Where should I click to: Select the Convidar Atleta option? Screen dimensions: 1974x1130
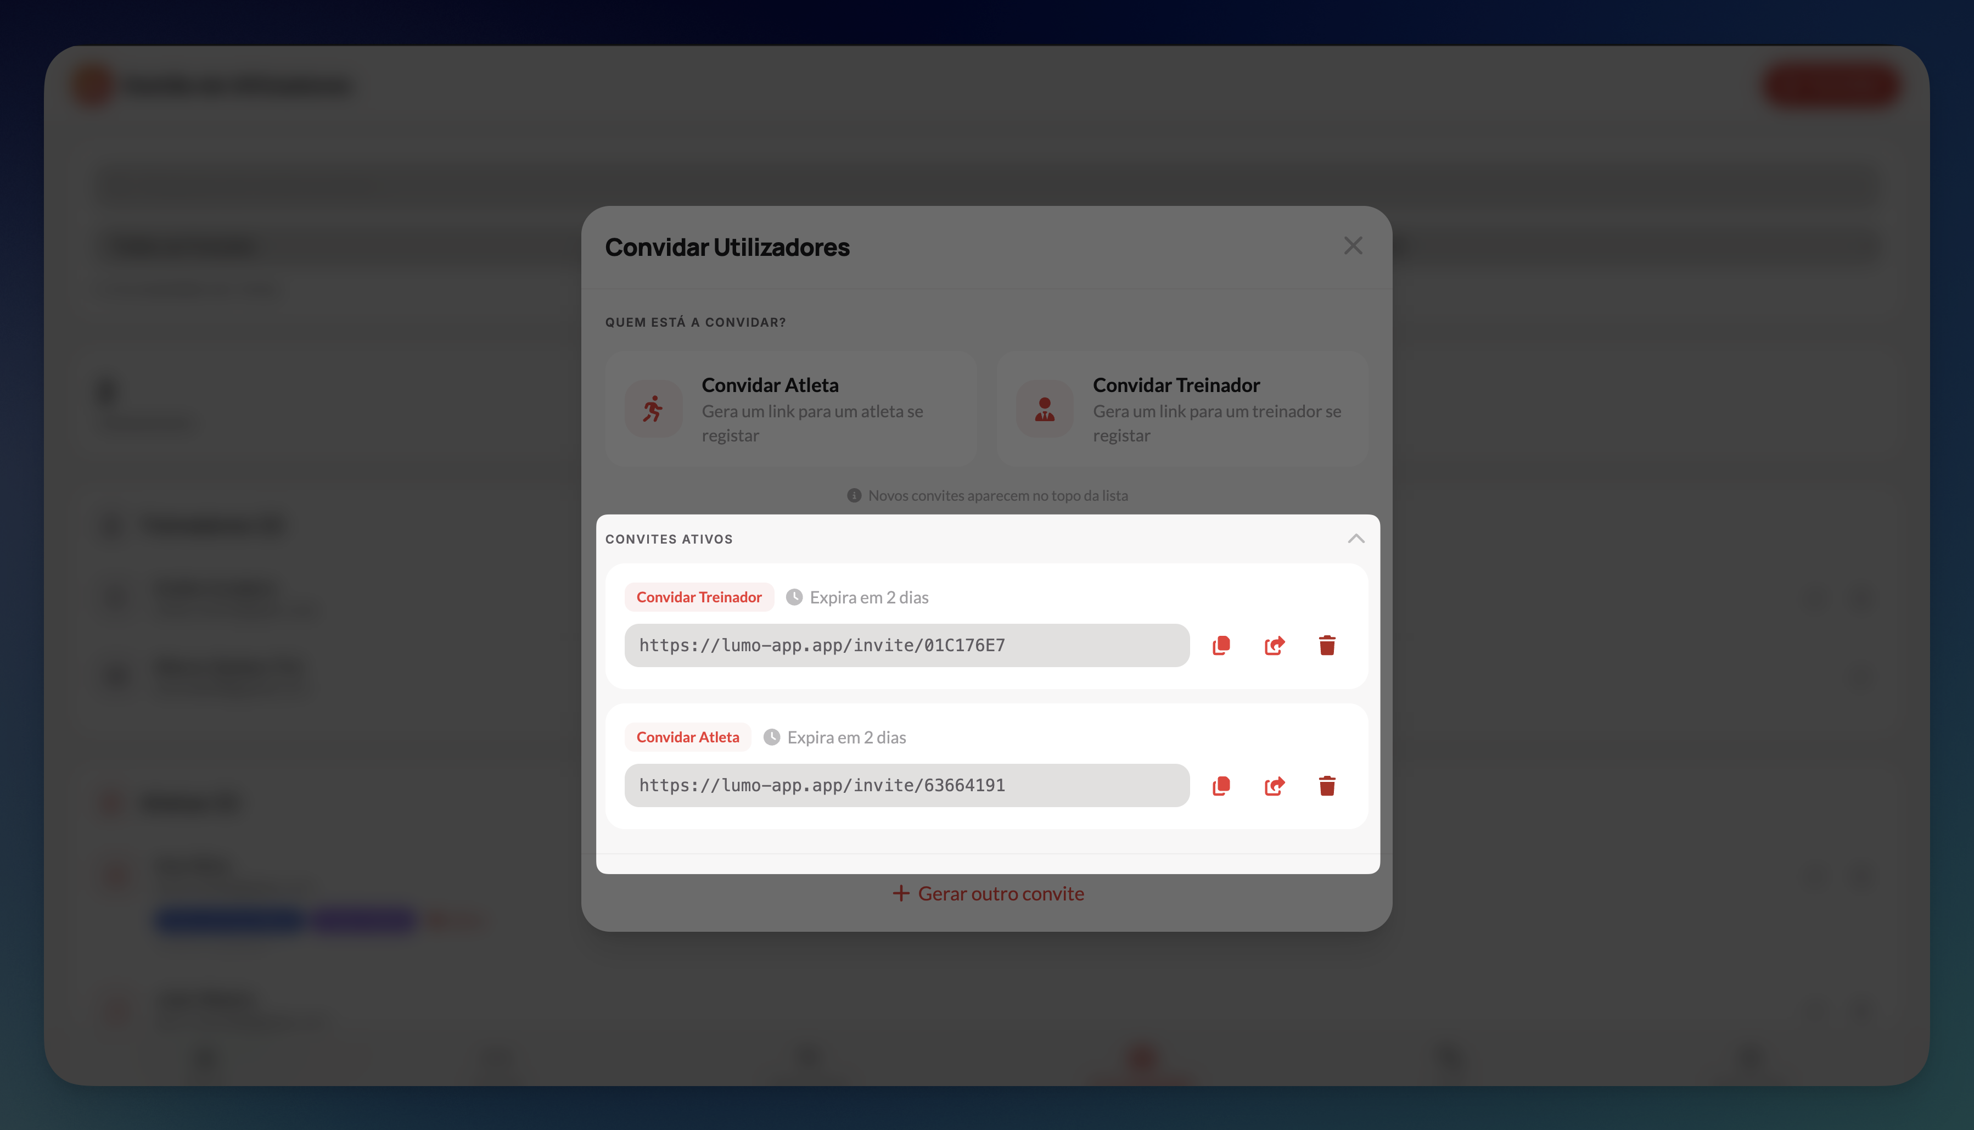pos(790,408)
